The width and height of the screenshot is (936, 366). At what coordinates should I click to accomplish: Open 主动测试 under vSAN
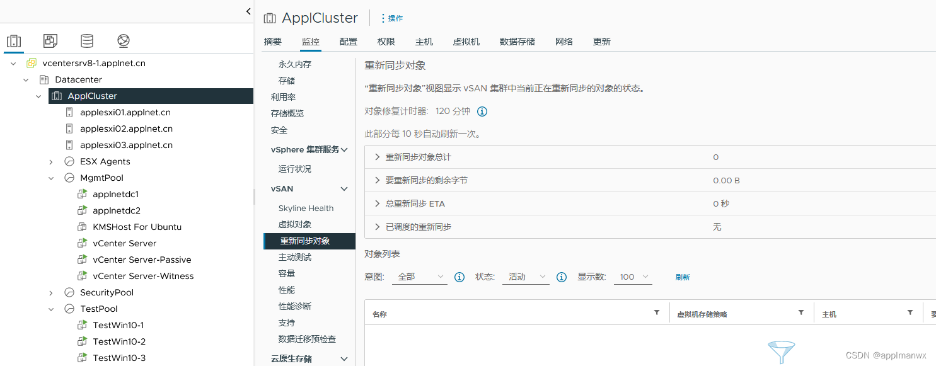click(295, 257)
